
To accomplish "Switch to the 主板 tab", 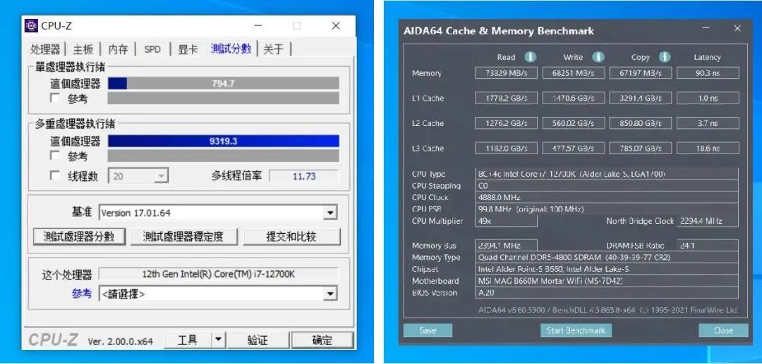I will [83, 49].
